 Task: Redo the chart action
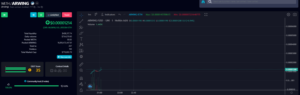124,15
